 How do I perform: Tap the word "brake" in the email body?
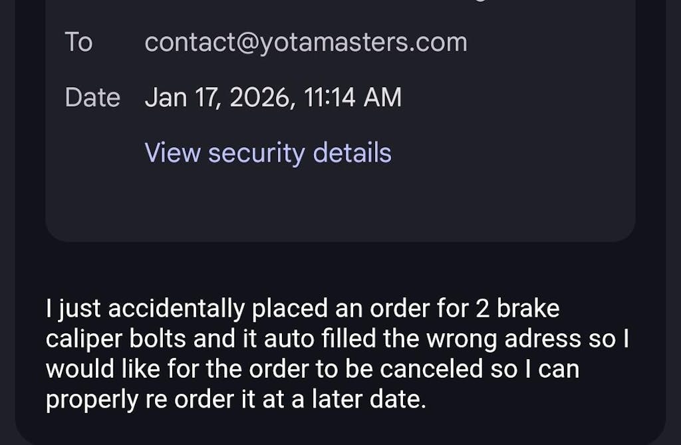click(529, 309)
